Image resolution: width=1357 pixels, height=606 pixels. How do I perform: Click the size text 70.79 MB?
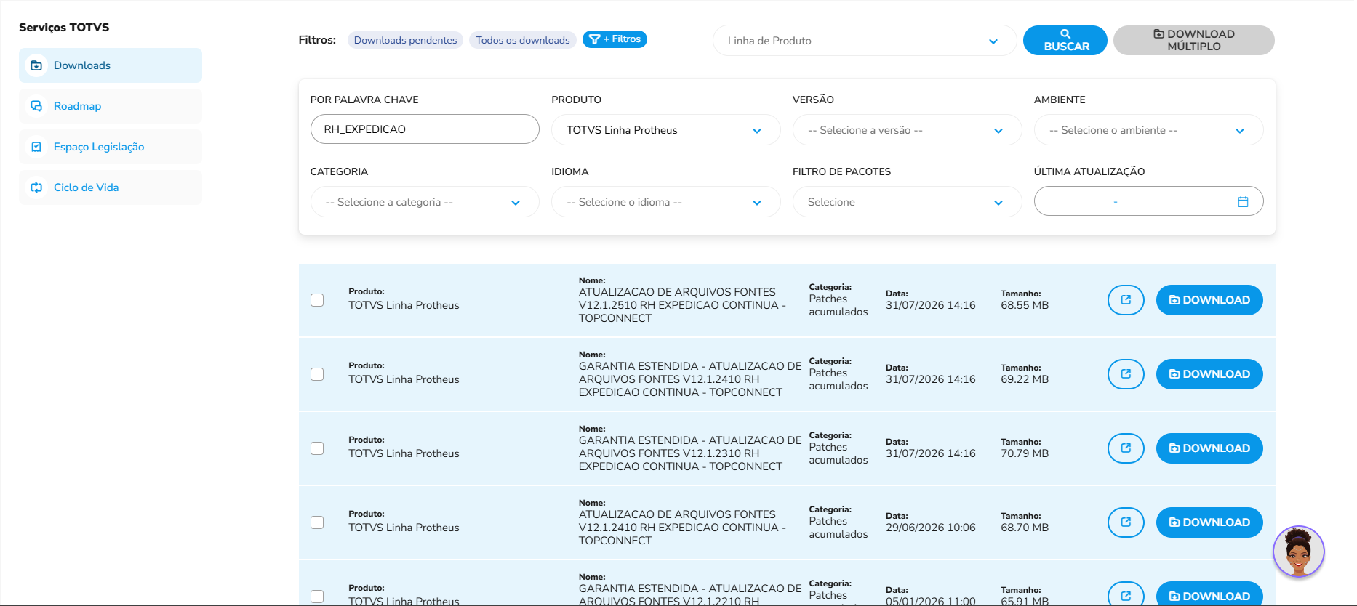(1025, 453)
